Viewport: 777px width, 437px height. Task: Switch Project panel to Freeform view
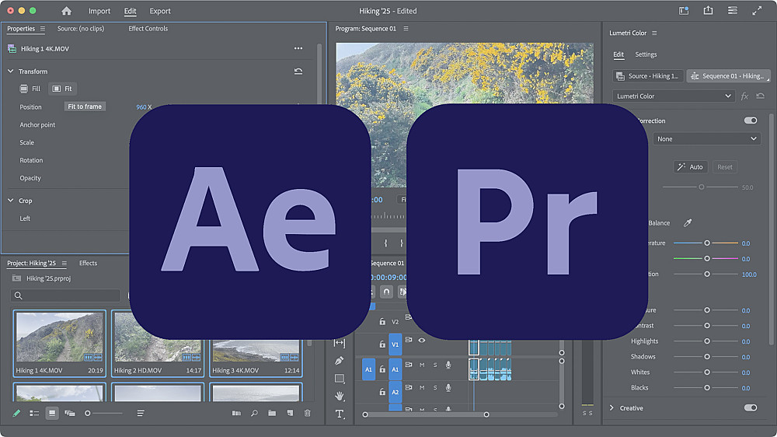(70, 413)
